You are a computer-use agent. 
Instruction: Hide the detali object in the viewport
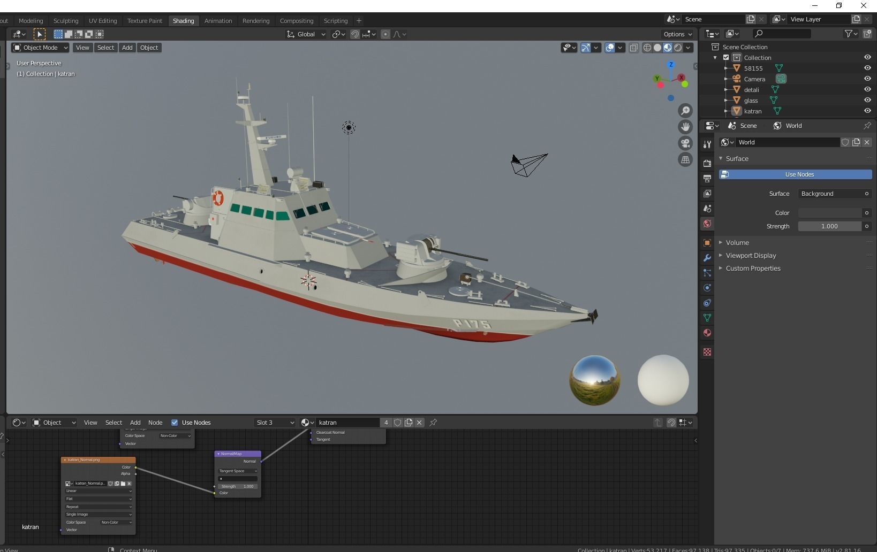867,89
